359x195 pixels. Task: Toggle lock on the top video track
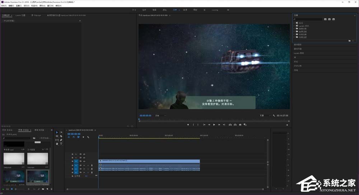tap(73, 154)
